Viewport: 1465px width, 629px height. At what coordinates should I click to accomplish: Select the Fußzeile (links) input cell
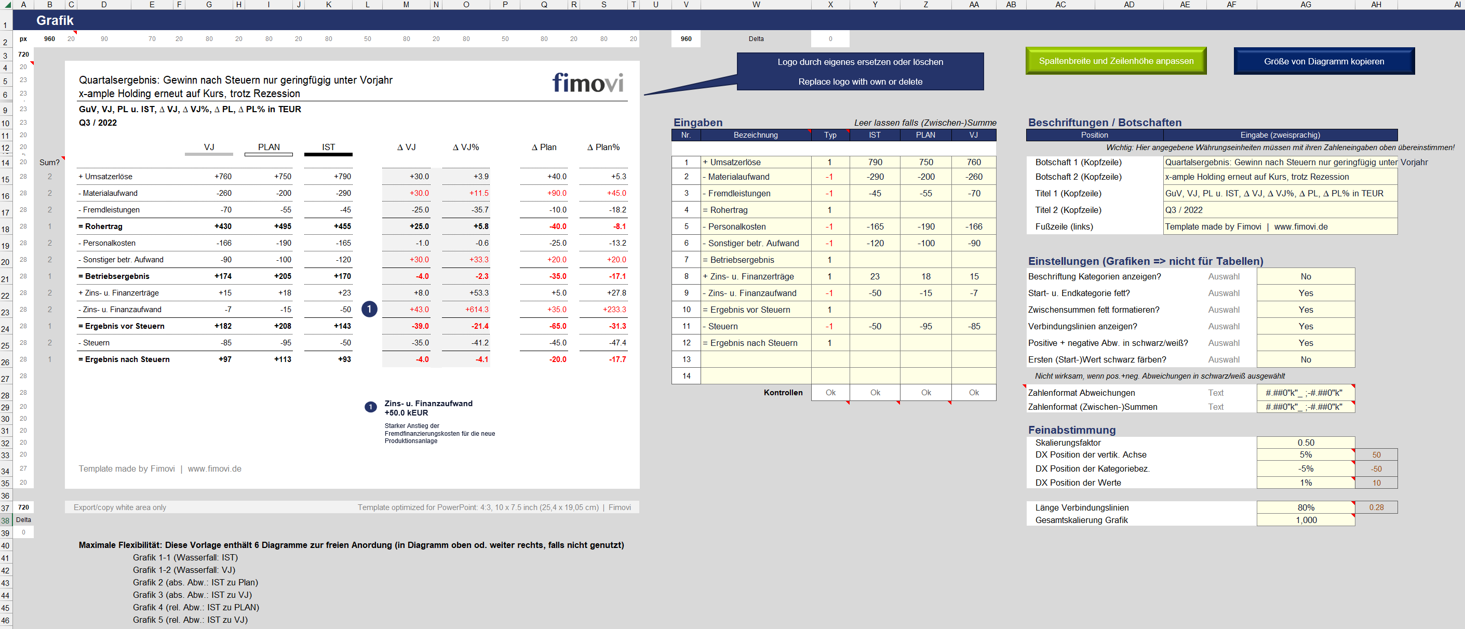[x=1280, y=226]
